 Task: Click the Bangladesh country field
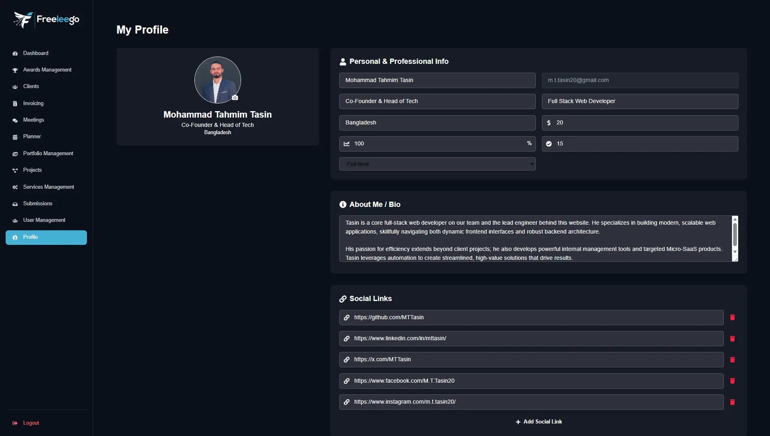pos(437,123)
